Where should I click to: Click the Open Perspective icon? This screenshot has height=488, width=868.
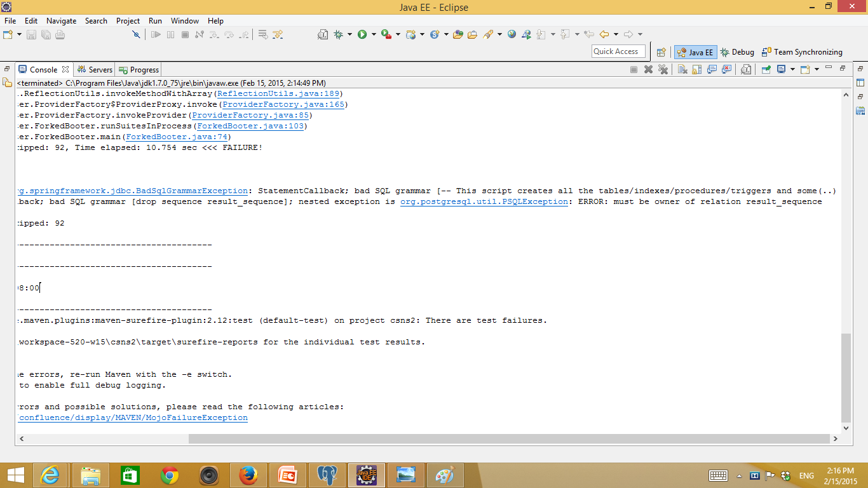point(661,52)
